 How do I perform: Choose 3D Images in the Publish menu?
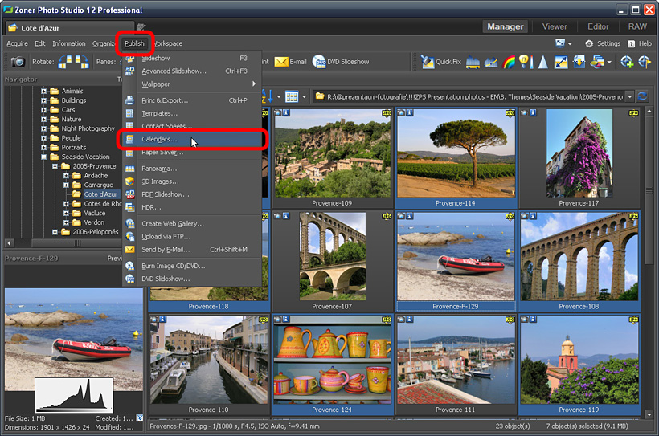192,181
